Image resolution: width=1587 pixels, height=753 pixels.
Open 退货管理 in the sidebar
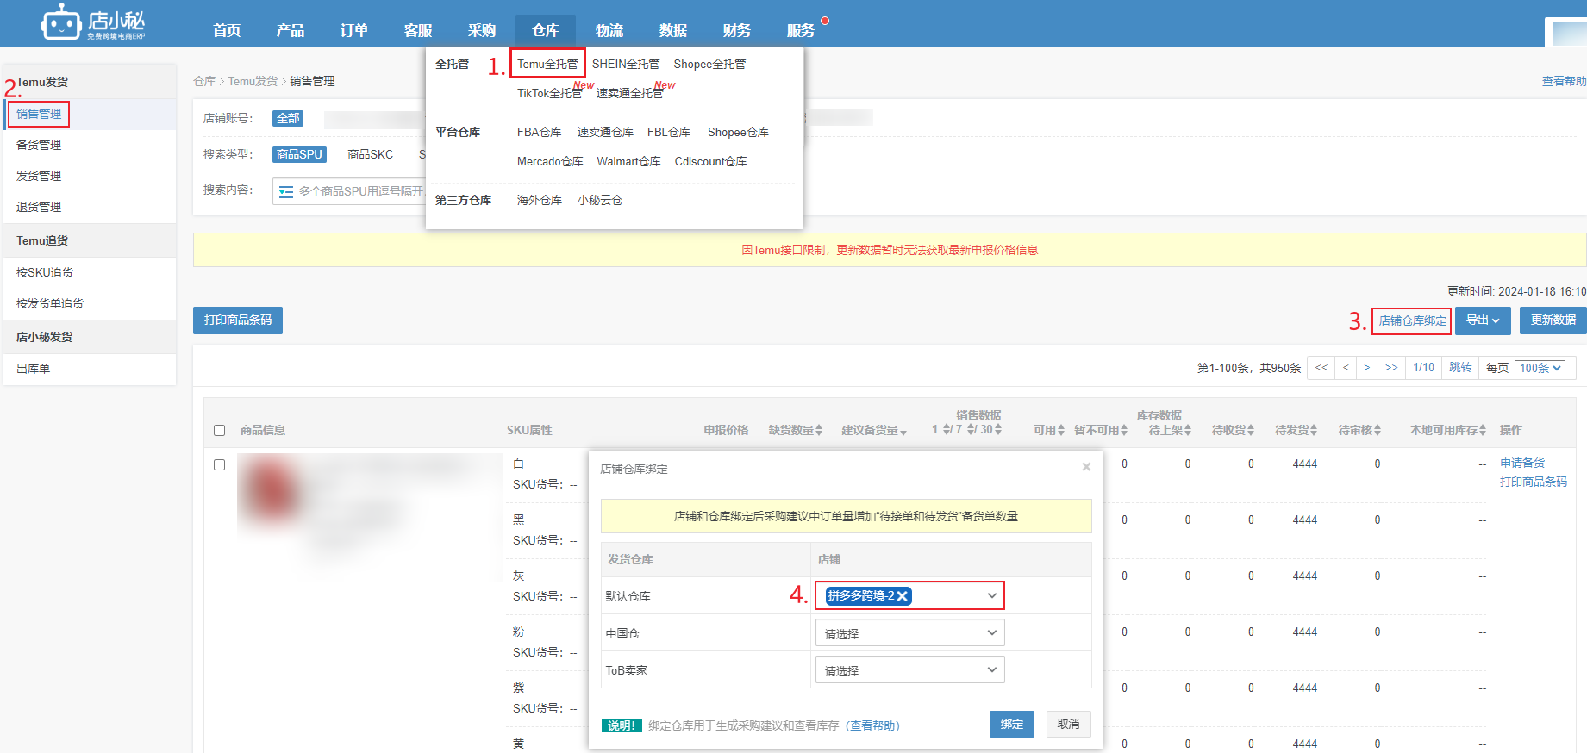tap(90, 207)
